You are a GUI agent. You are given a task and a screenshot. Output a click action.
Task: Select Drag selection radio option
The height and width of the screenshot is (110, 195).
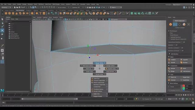(169, 33)
